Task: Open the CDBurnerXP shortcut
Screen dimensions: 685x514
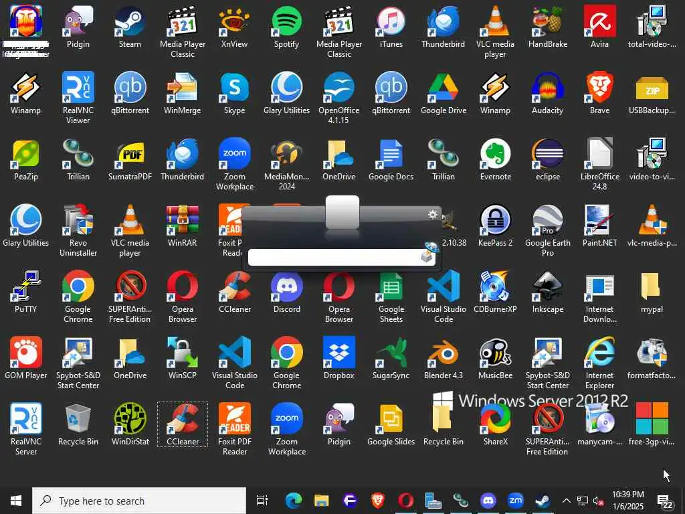Action: coord(496,292)
